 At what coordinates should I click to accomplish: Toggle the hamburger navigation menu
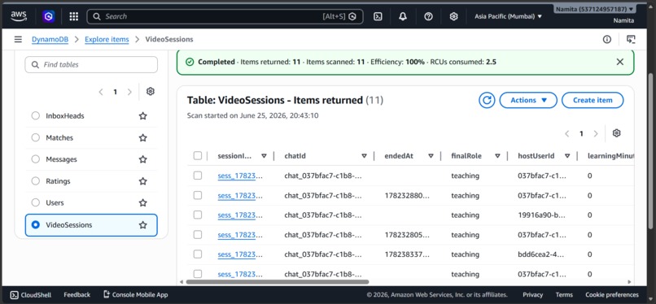pyautogui.click(x=18, y=39)
